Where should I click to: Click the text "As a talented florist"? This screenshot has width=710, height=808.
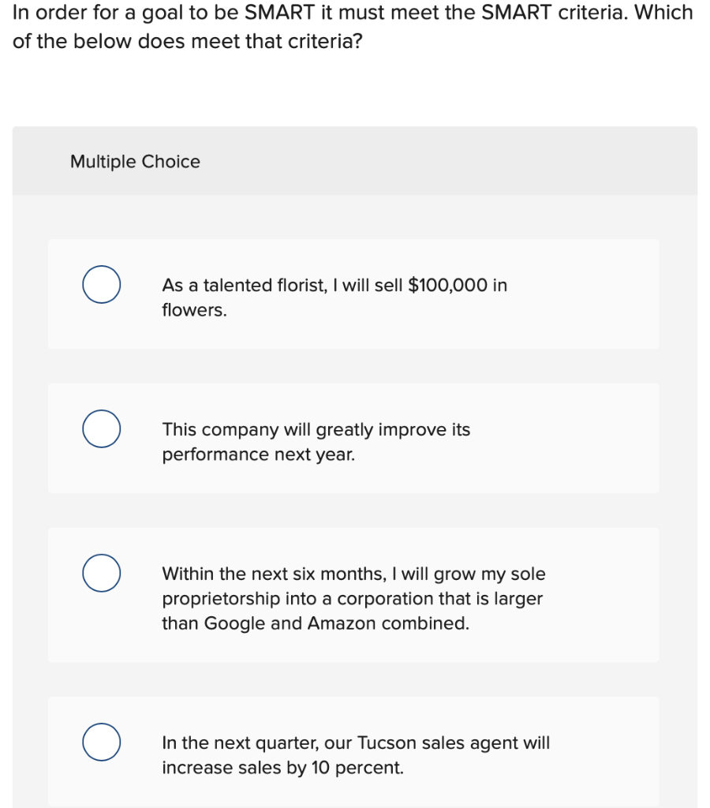(x=243, y=285)
